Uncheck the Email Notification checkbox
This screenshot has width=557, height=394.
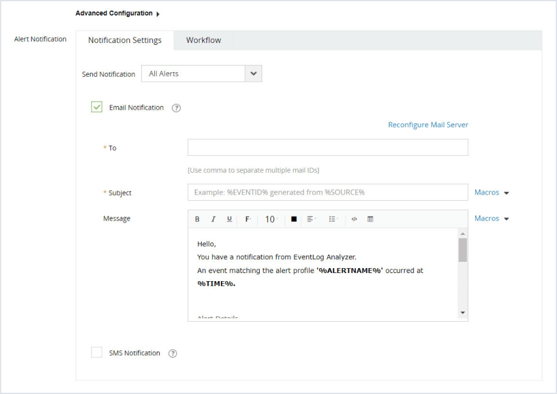point(97,107)
